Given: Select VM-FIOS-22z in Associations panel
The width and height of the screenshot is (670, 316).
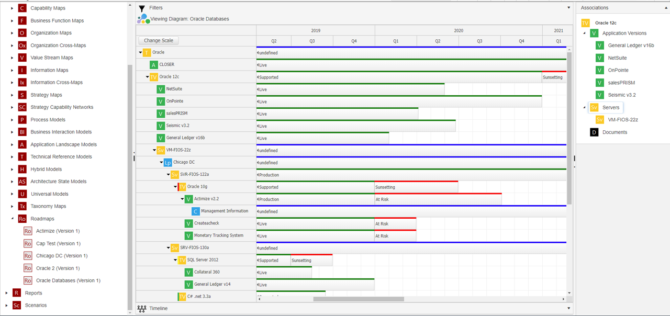Looking at the screenshot, I should pyautogui.click(x=623, y=120).
